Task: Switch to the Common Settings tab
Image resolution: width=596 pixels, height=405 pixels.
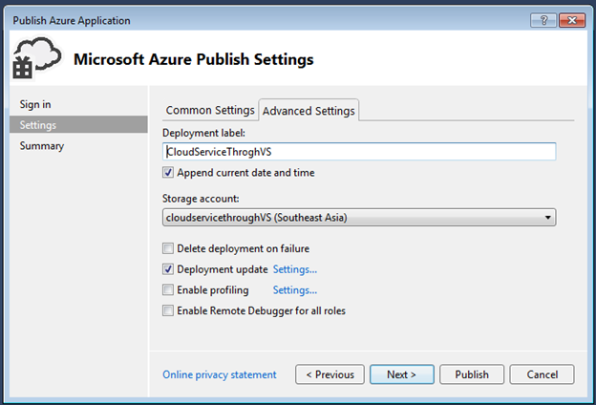Action: (210, 110)
